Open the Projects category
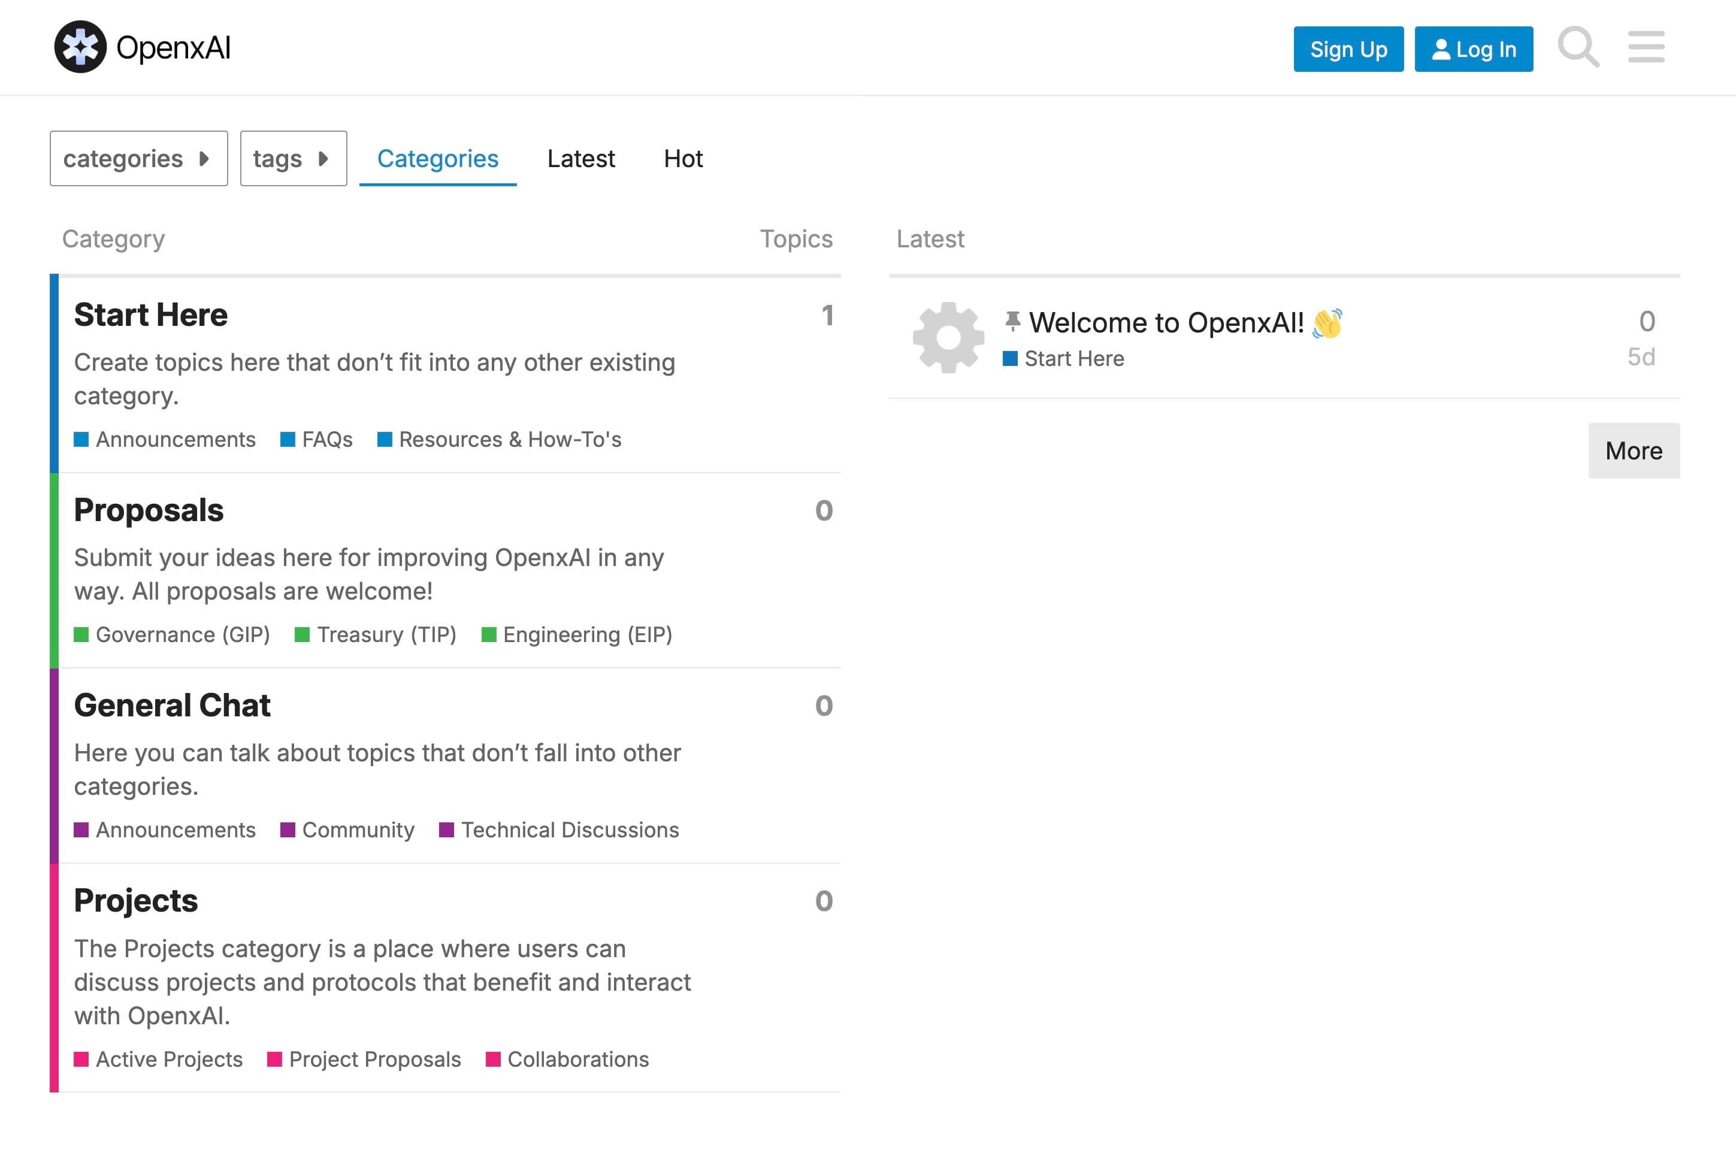Screen dimensions: 1736x1156 point(135,901)
